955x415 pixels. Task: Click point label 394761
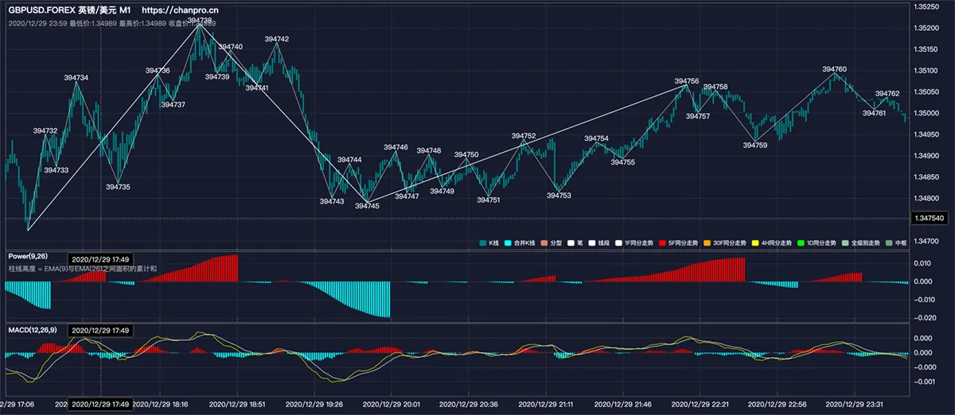point(874,113)
